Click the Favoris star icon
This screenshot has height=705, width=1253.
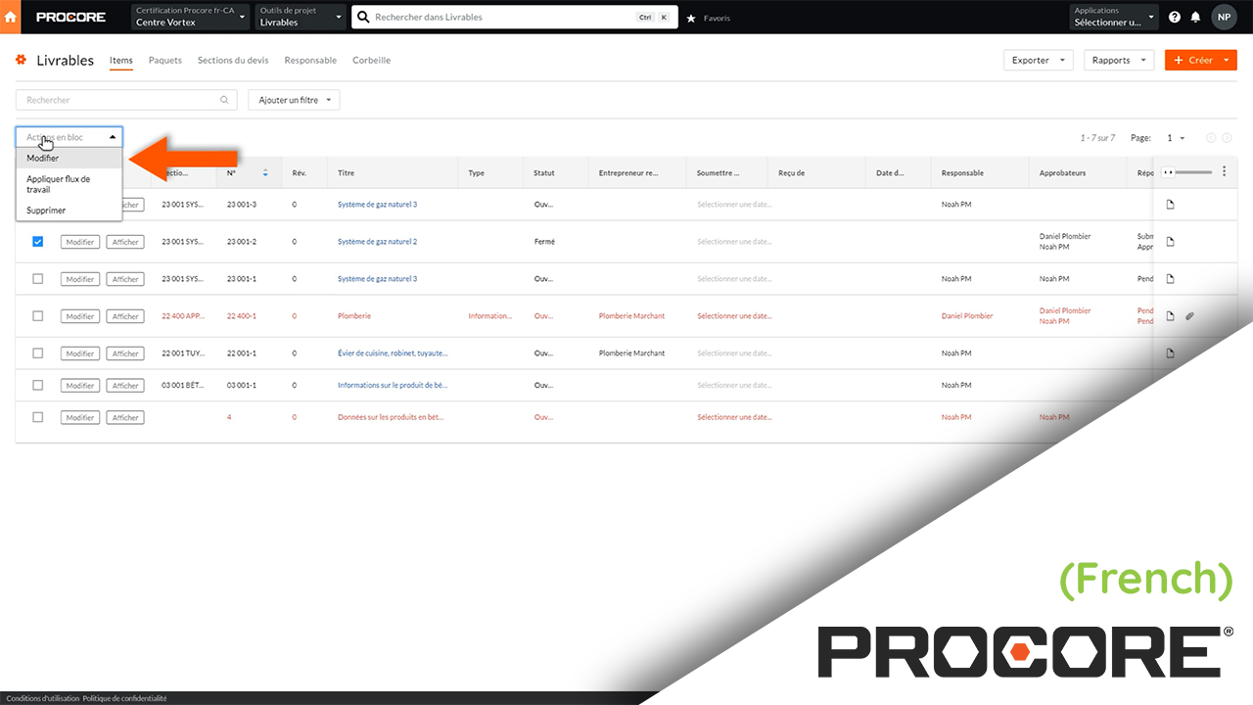691,18
